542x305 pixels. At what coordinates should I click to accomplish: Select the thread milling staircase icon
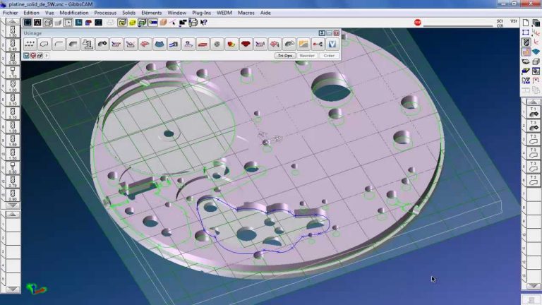pos(88,44)
